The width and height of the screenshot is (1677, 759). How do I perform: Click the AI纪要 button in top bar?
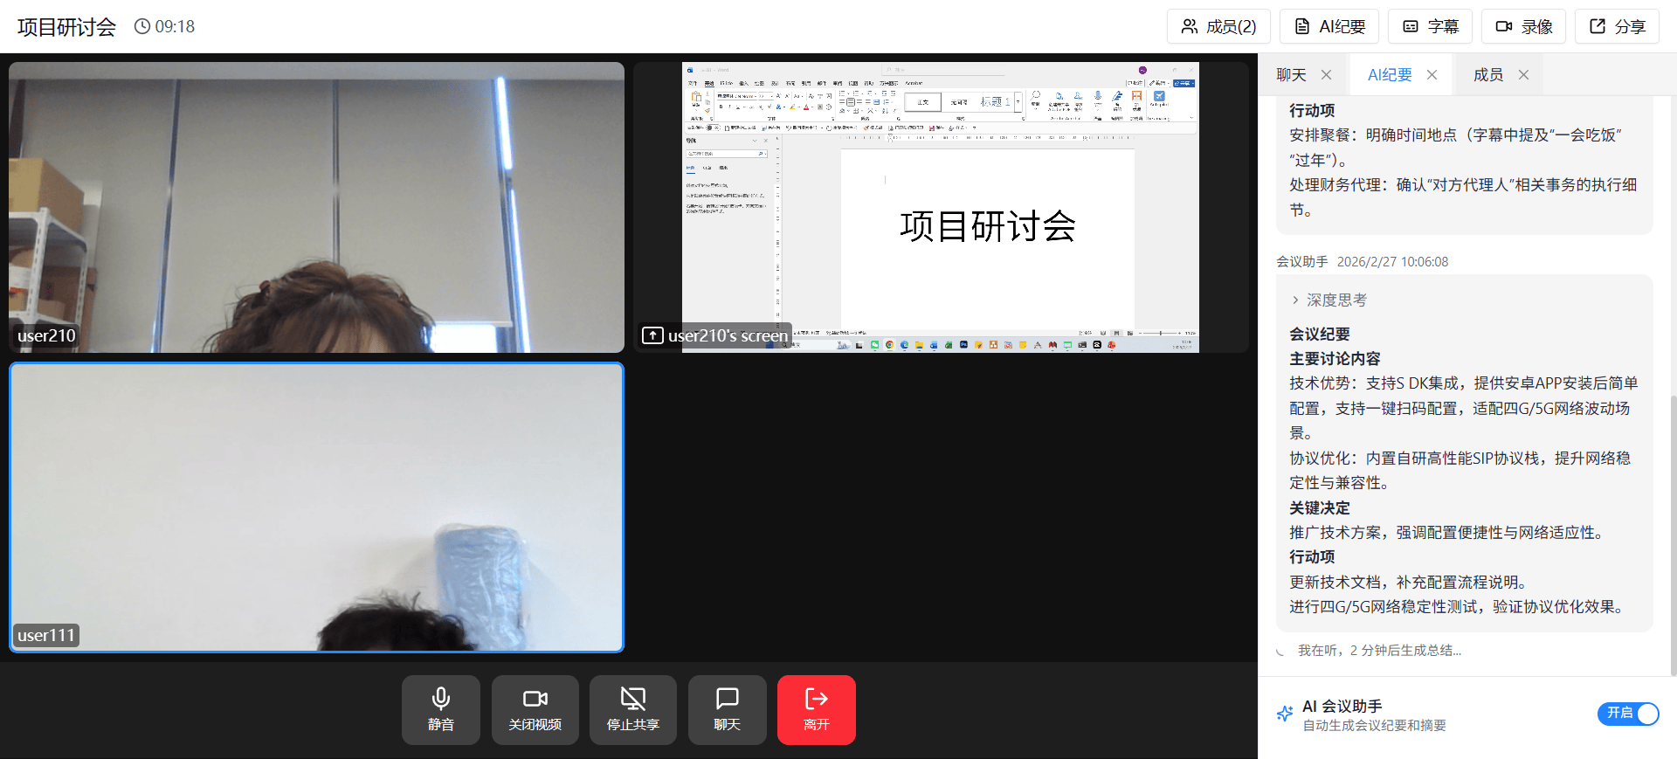(1328, 26)
